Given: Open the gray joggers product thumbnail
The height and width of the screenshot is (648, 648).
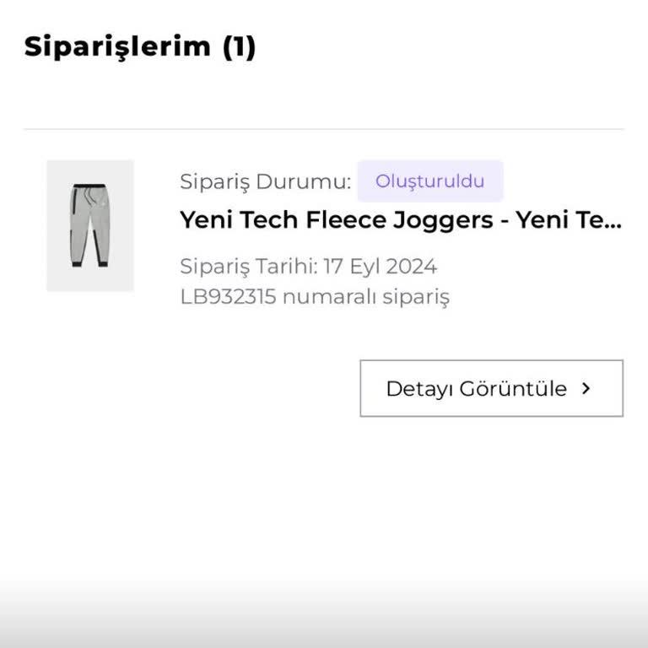Looking at the screenshot, I should coord(90,225).
